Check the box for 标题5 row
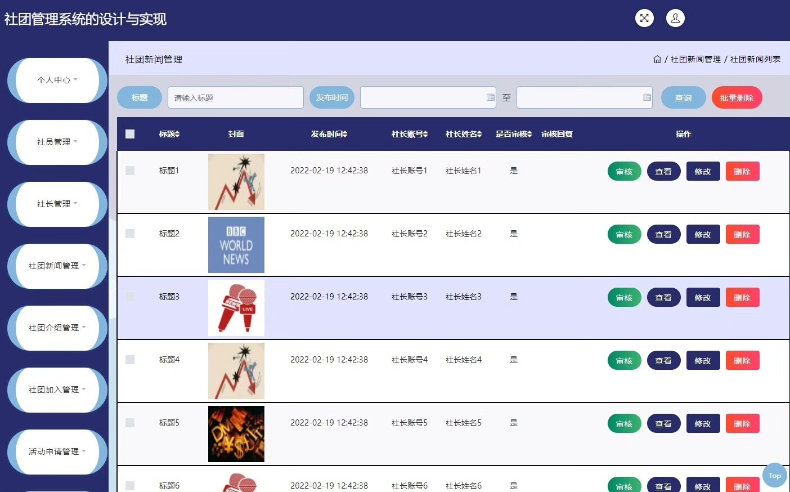 click(130, 423)
